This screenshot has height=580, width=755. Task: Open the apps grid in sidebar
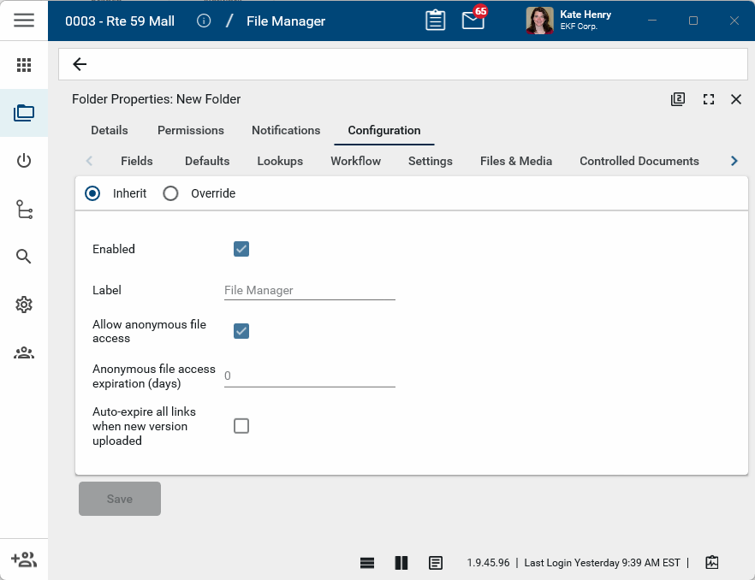point(24,65)
